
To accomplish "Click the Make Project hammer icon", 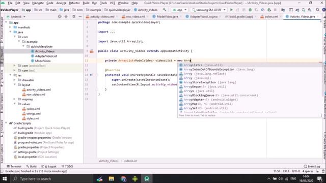I will coord(165,10).
